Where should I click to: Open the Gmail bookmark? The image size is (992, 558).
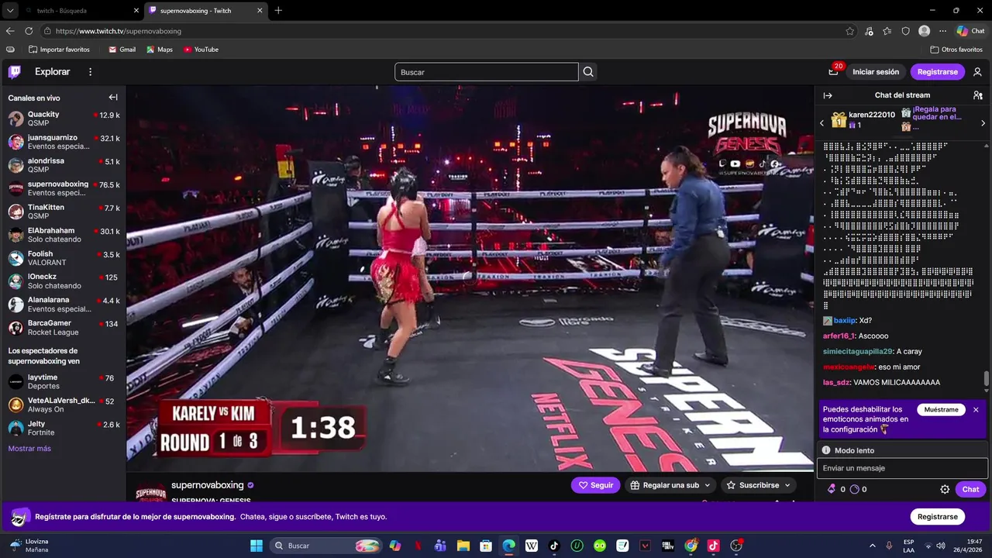(x=122, y=50)
